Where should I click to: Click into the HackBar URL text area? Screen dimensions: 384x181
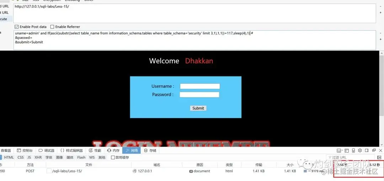[x=194, y=13]
